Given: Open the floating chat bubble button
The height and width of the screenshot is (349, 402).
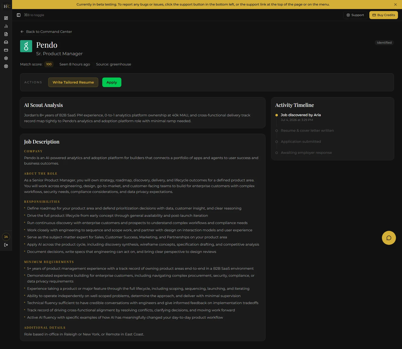Looking at the screenshot, I should [x=389, y=238].
